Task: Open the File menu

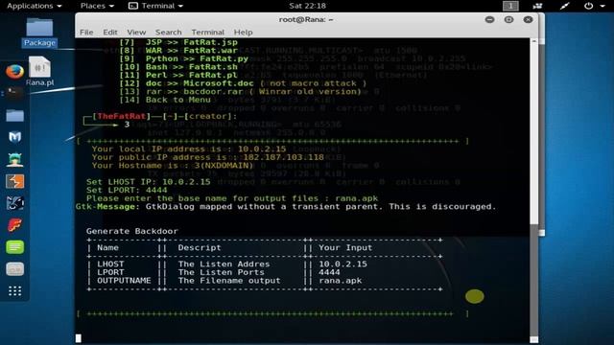Action: pyautogui.click(x=86, y=32)
